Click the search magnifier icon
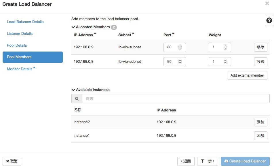The image size is (274, 167). point(77,98)
